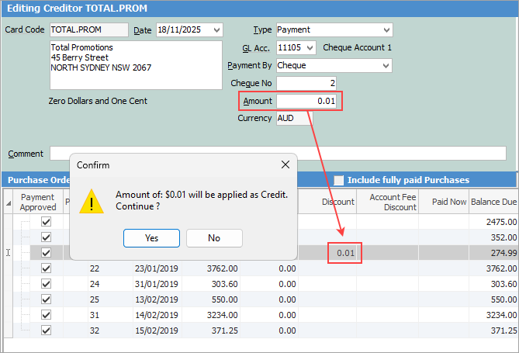519x353 pixels.
Task: Click the Currency field AUD
Action: click(294, 118)
